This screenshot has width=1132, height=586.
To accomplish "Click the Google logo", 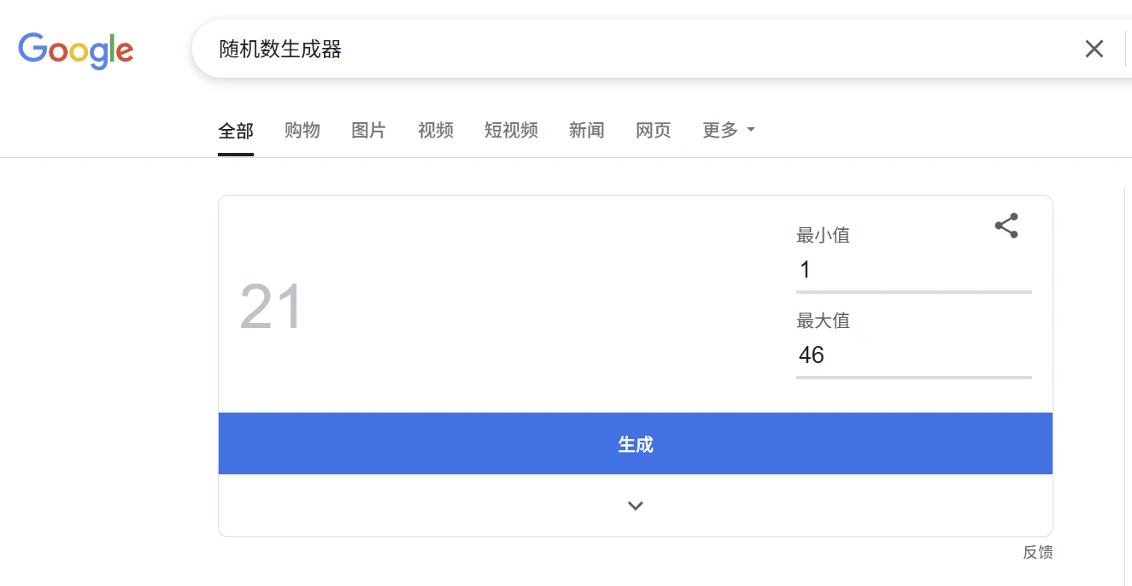I will coord(76,50).
